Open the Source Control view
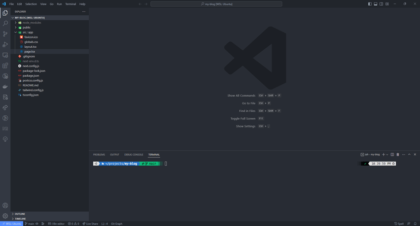 click(5, 34)
